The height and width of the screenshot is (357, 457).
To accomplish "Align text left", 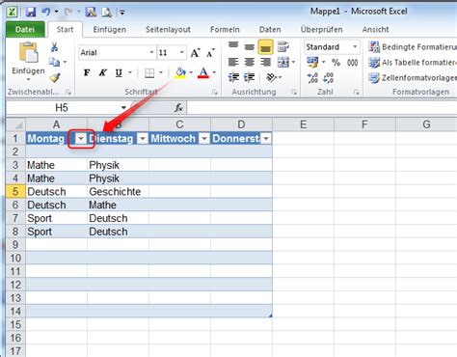I will pyautogui.click(x=233, y=62).
